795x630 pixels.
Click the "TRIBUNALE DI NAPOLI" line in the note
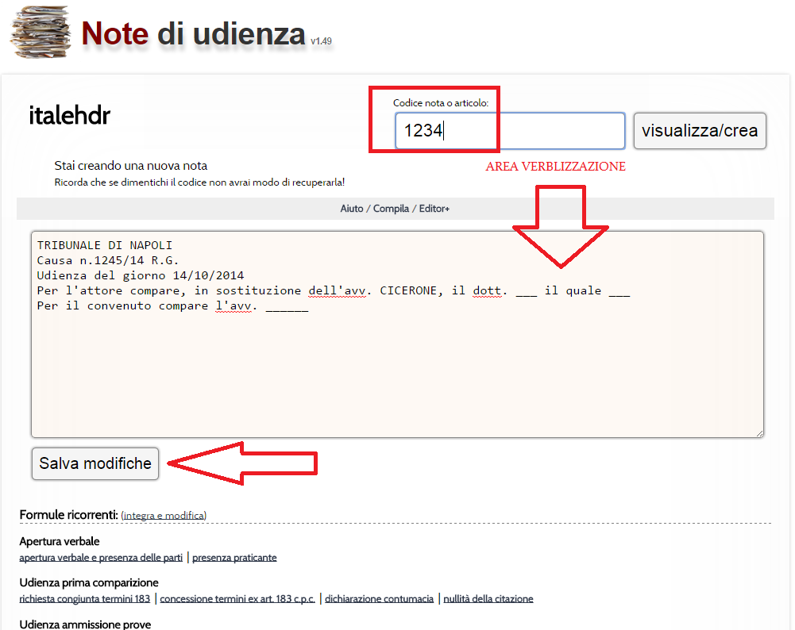105,245
